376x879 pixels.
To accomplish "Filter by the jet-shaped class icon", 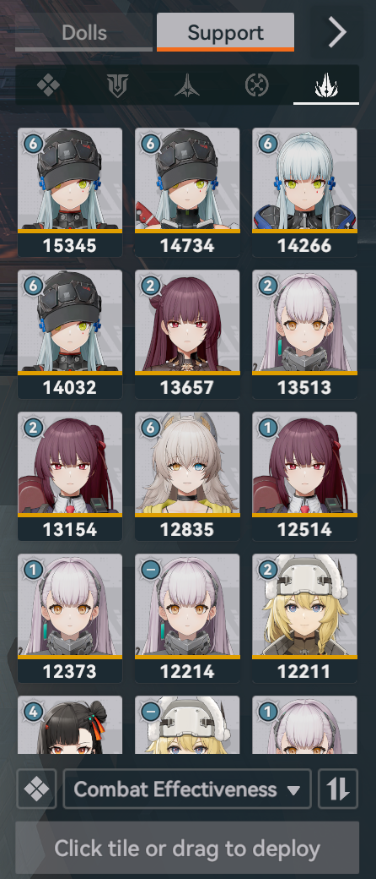I will [x=187, y=85].
